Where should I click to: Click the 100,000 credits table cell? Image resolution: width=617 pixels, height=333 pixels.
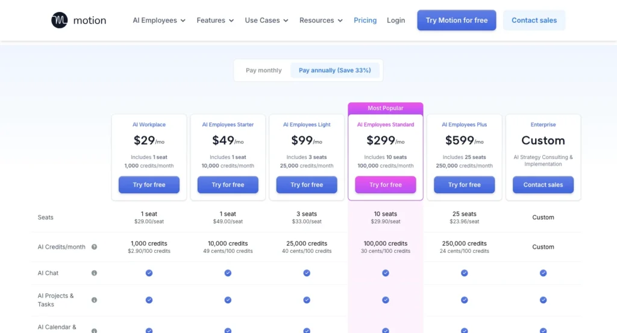click(x=386, y=247)
